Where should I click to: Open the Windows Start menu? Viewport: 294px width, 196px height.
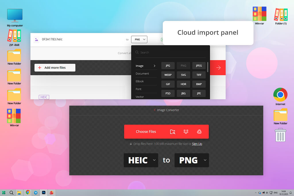pyautogui.click(x=4, y=193)
